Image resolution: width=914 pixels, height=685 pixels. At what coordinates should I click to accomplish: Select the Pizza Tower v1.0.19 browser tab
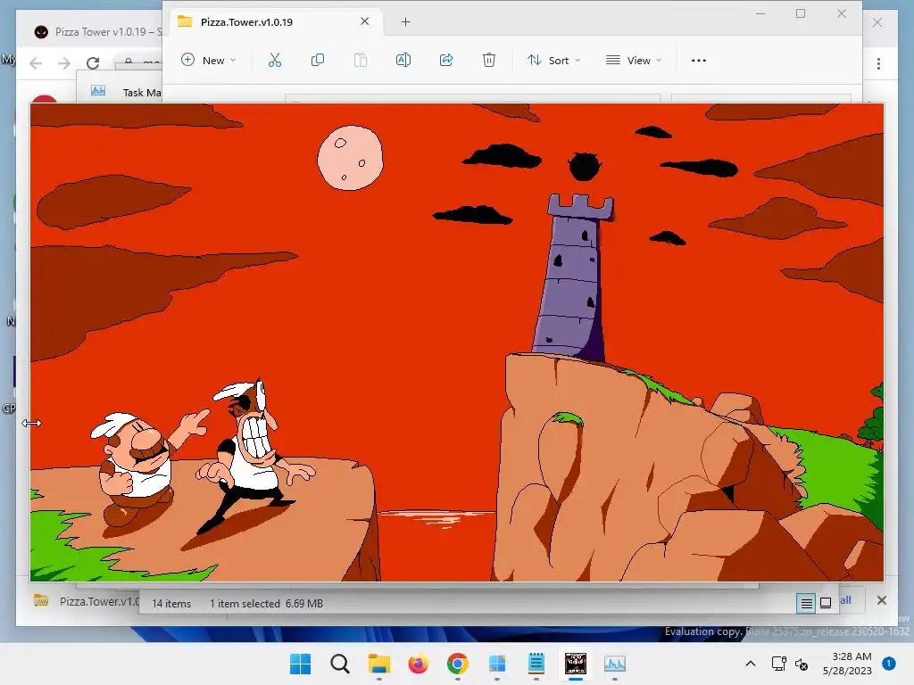click(x=96, y=32)
